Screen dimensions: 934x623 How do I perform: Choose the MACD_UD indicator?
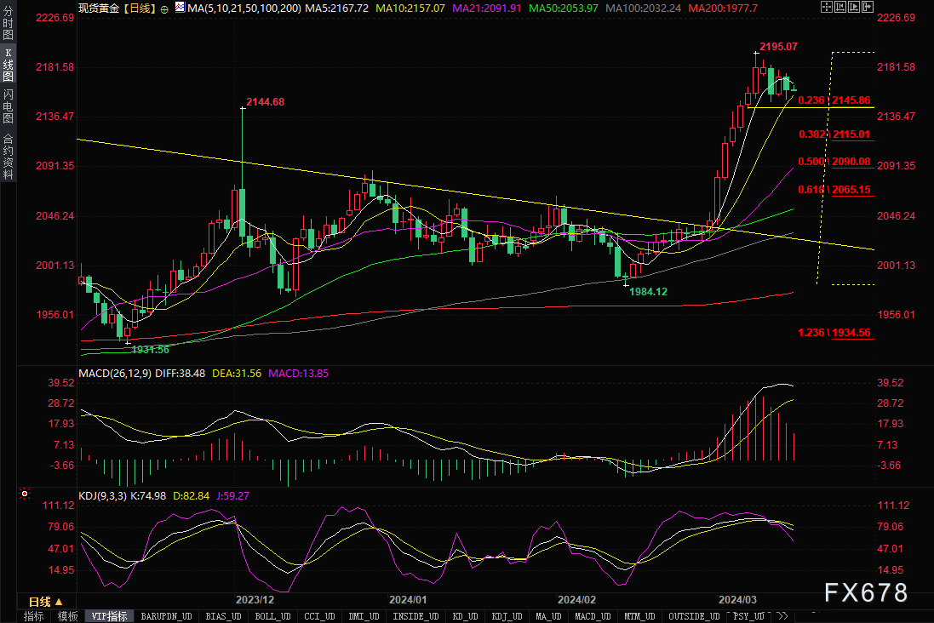click(x=593, y=616)
